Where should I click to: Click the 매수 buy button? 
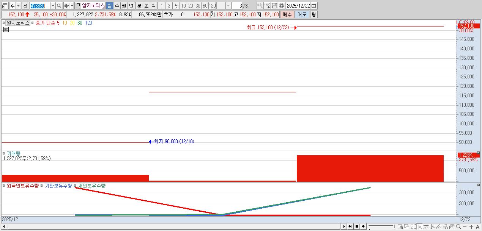[287, 14]
